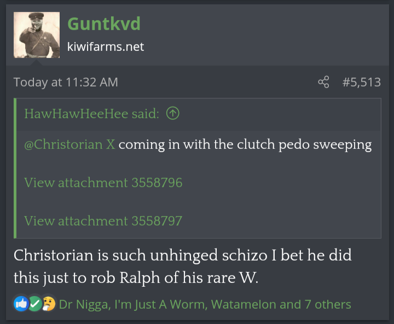Click the share icon on the post

323,83
